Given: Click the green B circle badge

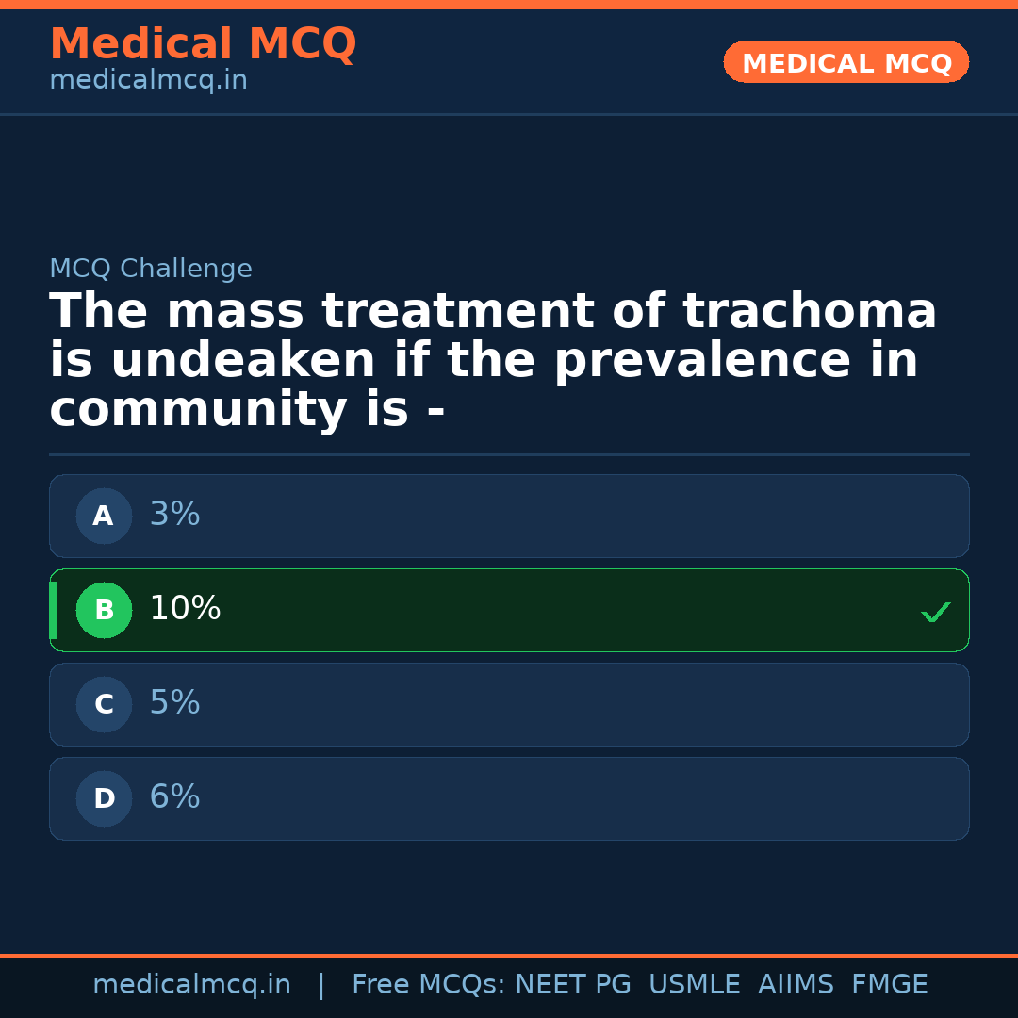Looking at the screenshot, I should [104, 610].
